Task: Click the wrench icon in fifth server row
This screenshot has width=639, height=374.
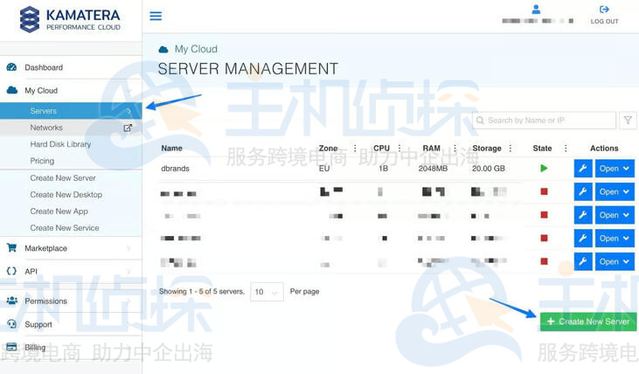Action: [583, 261]
